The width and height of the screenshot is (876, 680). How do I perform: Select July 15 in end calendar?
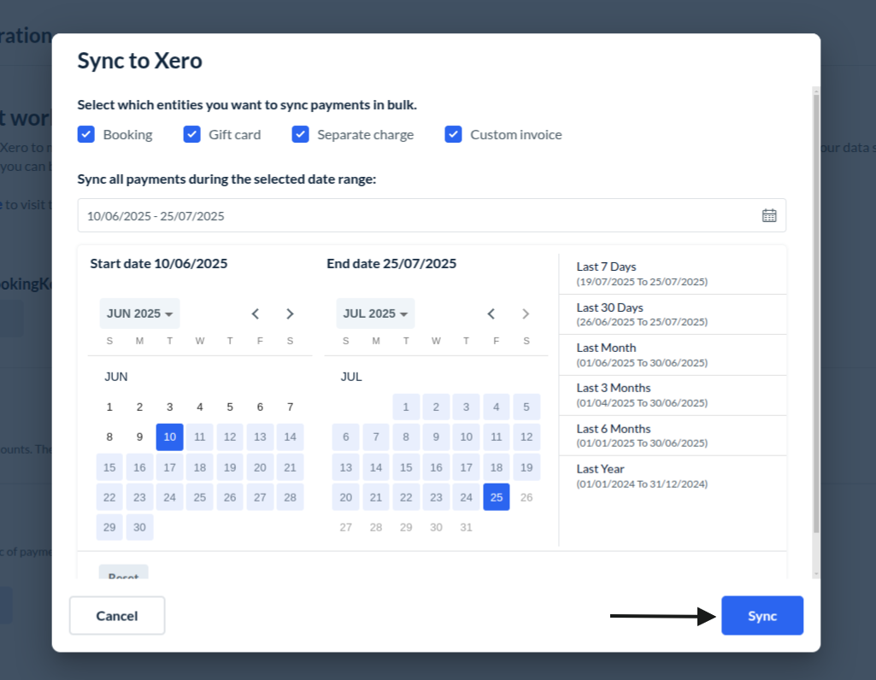tap(406, 467)
